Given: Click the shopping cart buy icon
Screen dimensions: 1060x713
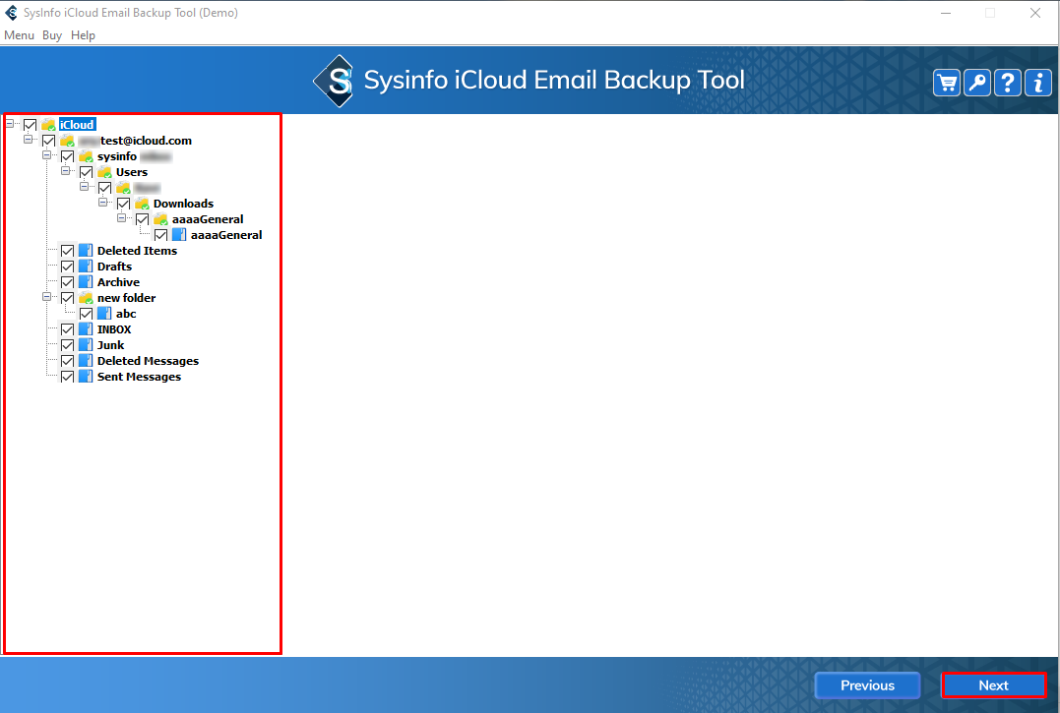Looking at the screenshot, I should (947, 83).
